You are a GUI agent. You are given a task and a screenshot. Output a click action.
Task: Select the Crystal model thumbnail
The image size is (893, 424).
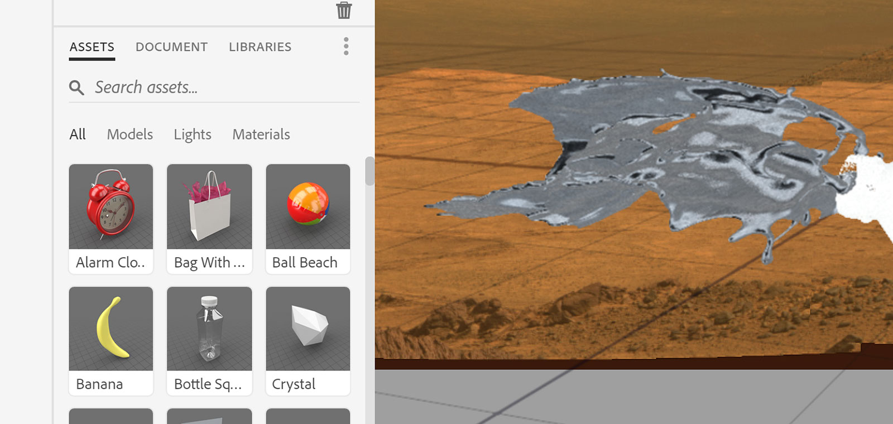pos(308,329)
